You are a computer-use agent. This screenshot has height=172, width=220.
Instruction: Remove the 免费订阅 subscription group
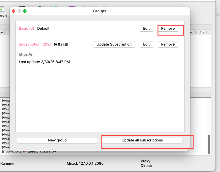[x=168, y=44]
